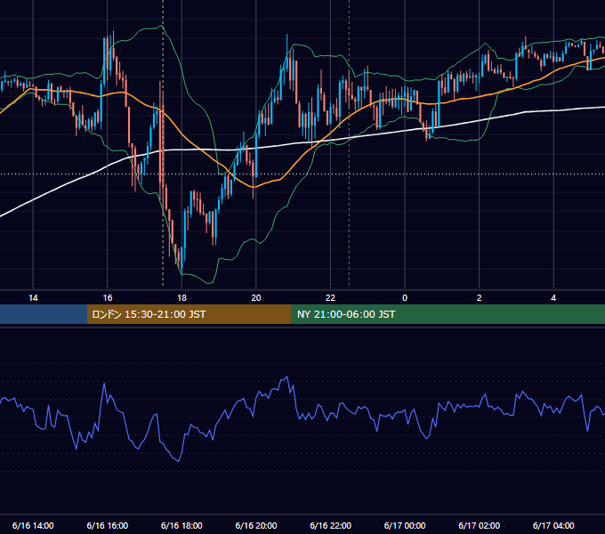Click the '0' hour label on chart axis
The height and width of the screenshot is (534, 605).
pos(405,298)
